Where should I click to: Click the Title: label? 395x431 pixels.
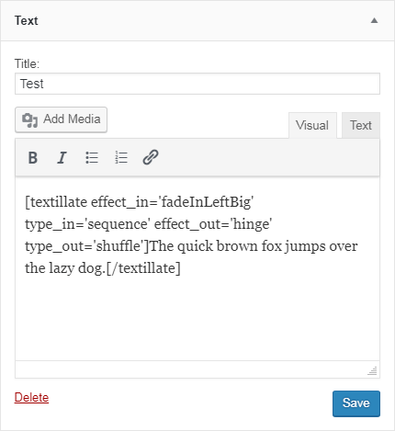pos(28,63)
